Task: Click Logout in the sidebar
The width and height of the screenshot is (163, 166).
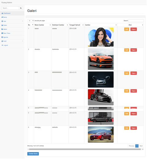Action: pos(12,45)
